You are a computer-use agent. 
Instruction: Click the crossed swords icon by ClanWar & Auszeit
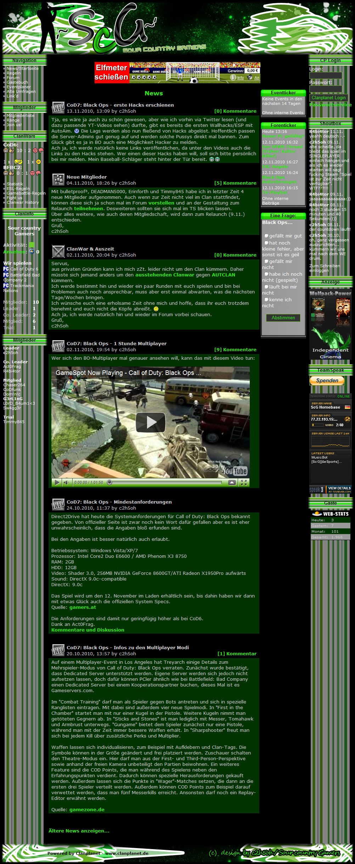[58, 252]
